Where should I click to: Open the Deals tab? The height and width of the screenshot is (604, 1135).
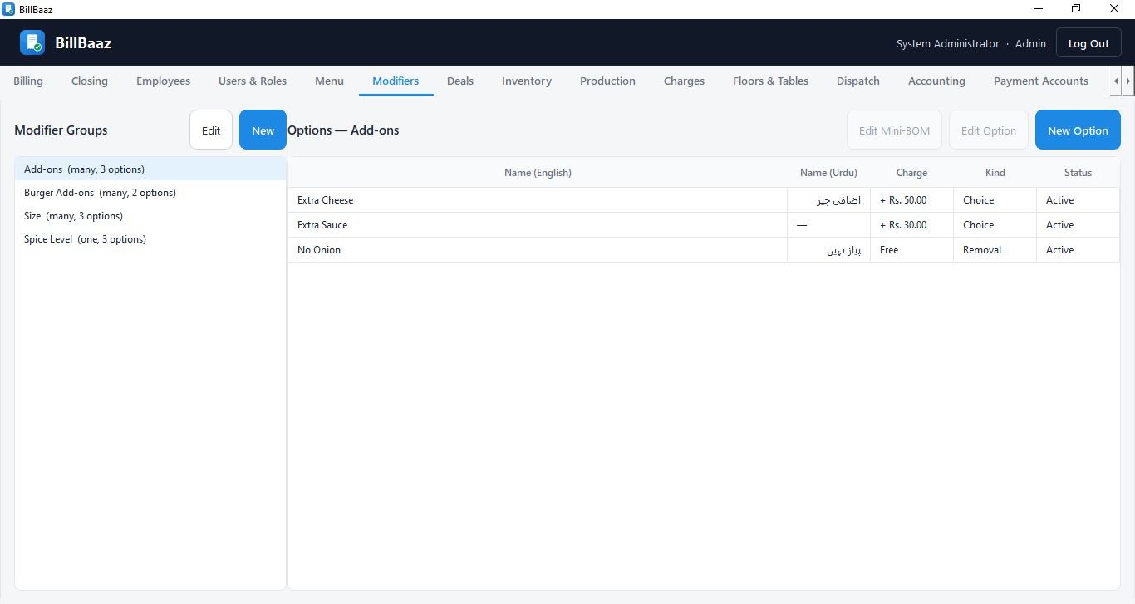[460, 81]
